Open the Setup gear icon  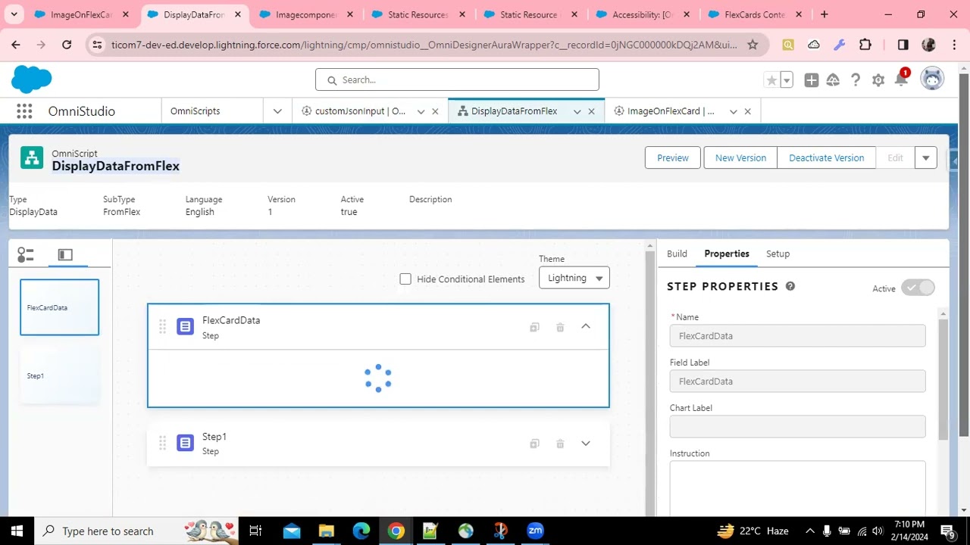point(878,80)
